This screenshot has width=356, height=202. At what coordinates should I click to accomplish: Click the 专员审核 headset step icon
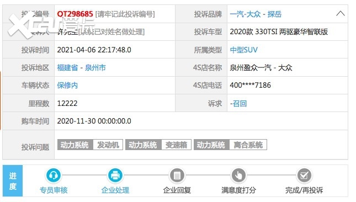54,175
